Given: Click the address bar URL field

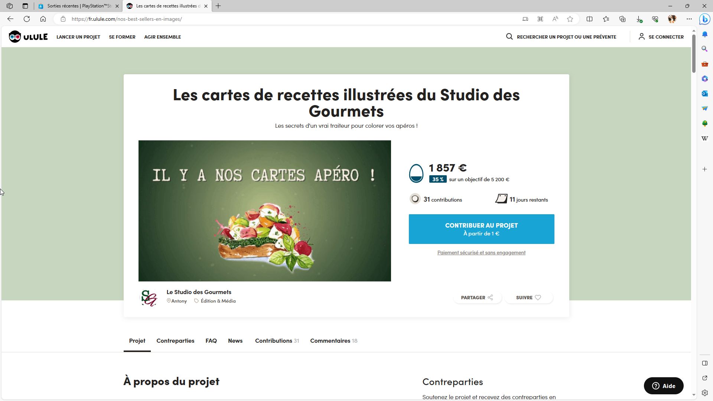Looking at the screenshot, I should pos(290,19).
